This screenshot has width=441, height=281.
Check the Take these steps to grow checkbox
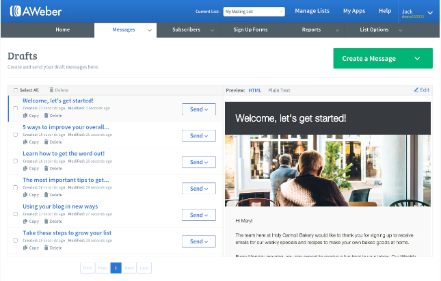pyautogui.click(x=16, y=241)
